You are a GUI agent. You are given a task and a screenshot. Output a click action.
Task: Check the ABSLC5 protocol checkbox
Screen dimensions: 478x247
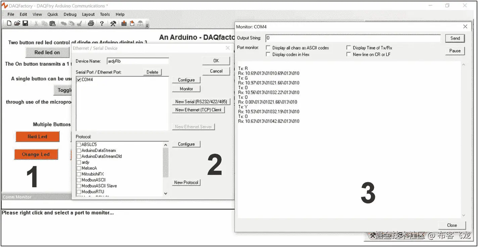click(x=79, y=145)
